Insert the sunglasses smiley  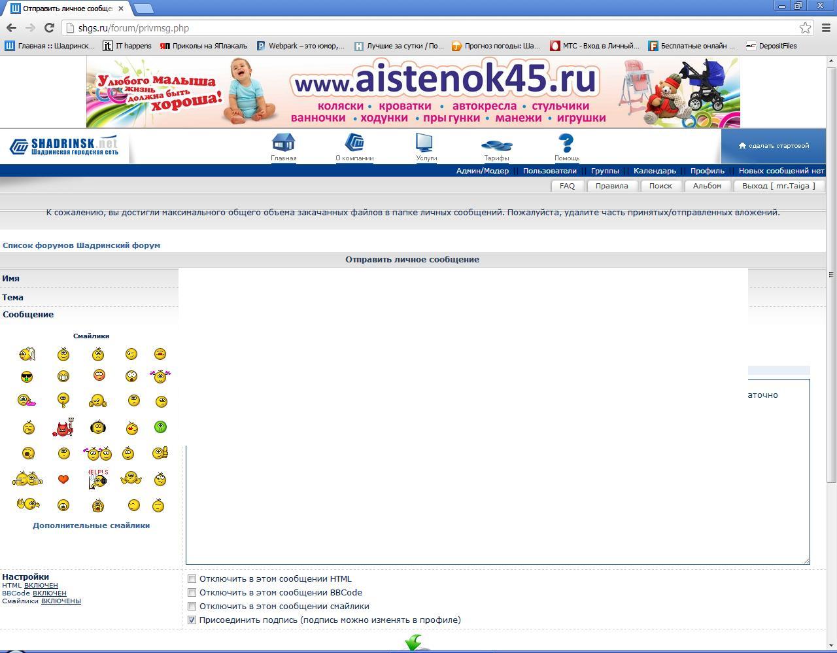[x=27, y=377]
